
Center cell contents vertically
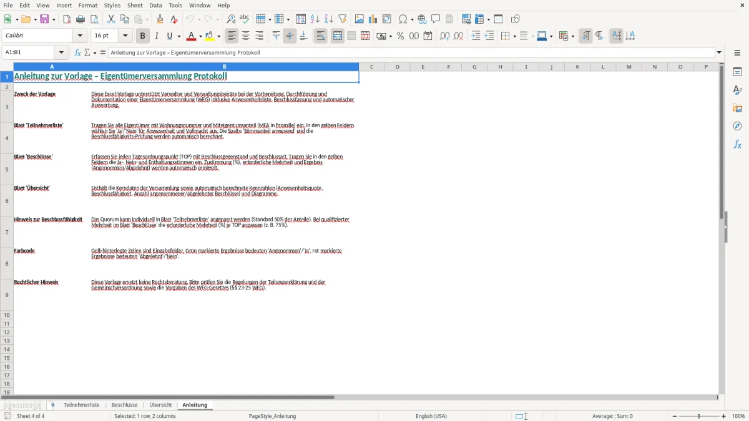point(290,36)
